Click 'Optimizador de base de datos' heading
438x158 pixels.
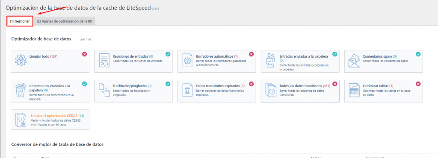(41, 39)
